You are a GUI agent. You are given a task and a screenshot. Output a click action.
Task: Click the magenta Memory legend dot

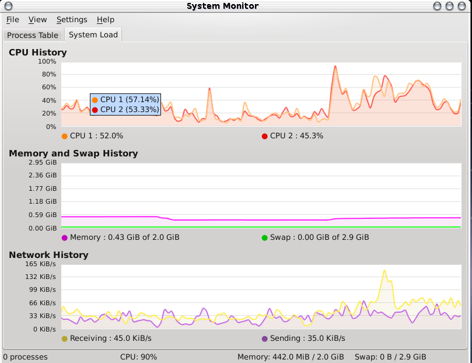click(x=64, y=238)
